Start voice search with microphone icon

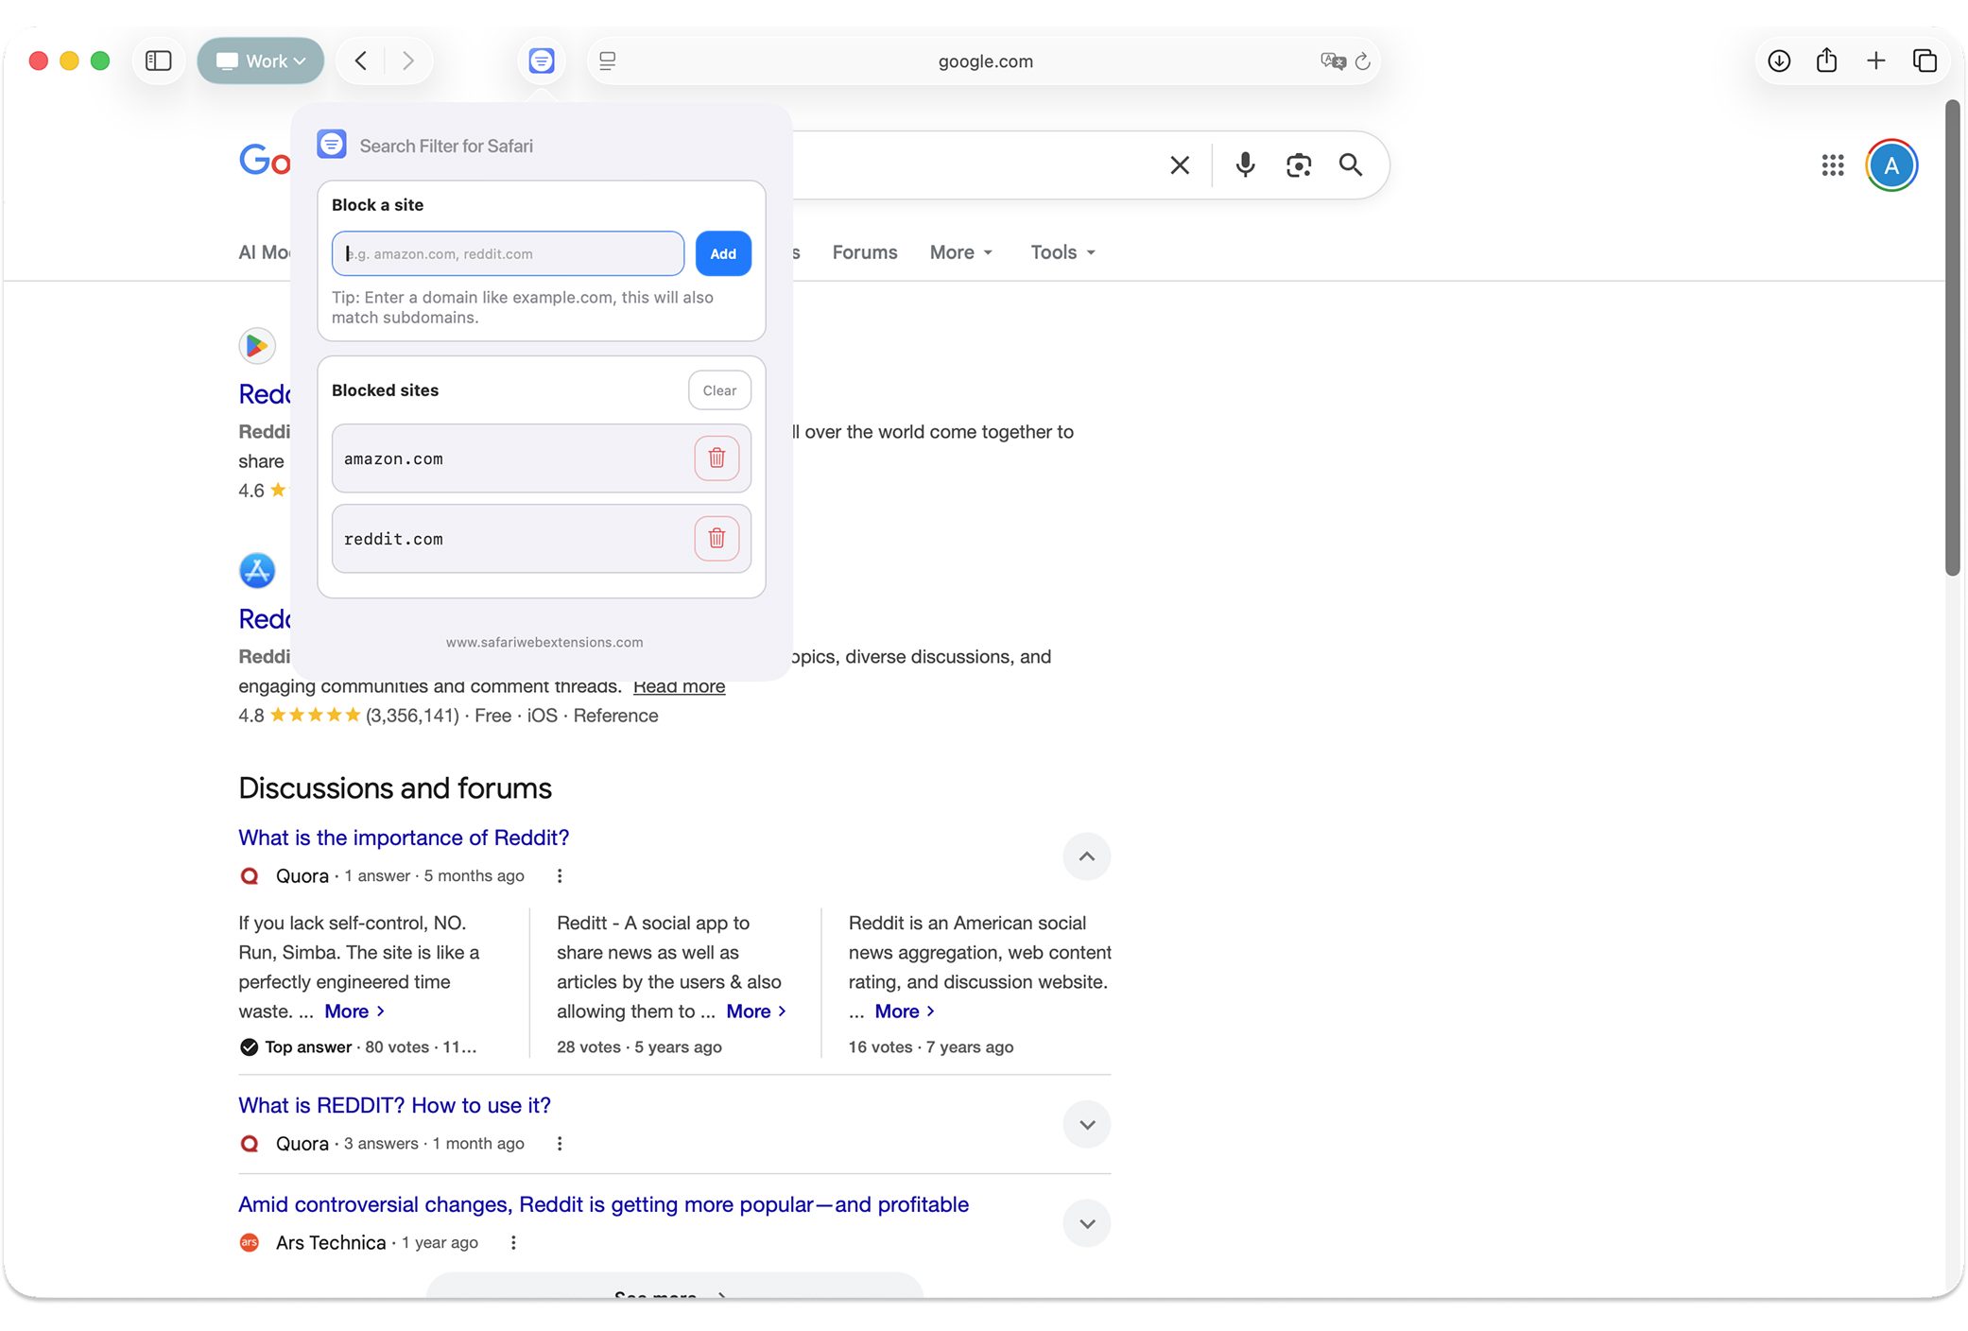click(x=1245, y=165)
